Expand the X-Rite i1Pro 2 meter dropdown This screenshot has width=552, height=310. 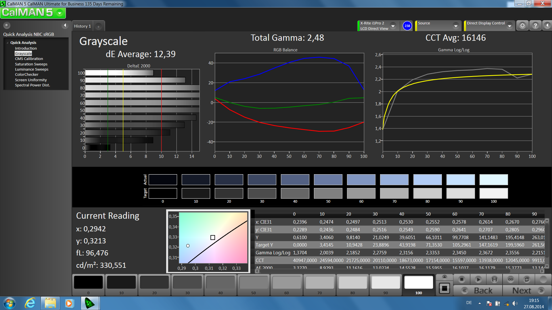tap(393, 26)
